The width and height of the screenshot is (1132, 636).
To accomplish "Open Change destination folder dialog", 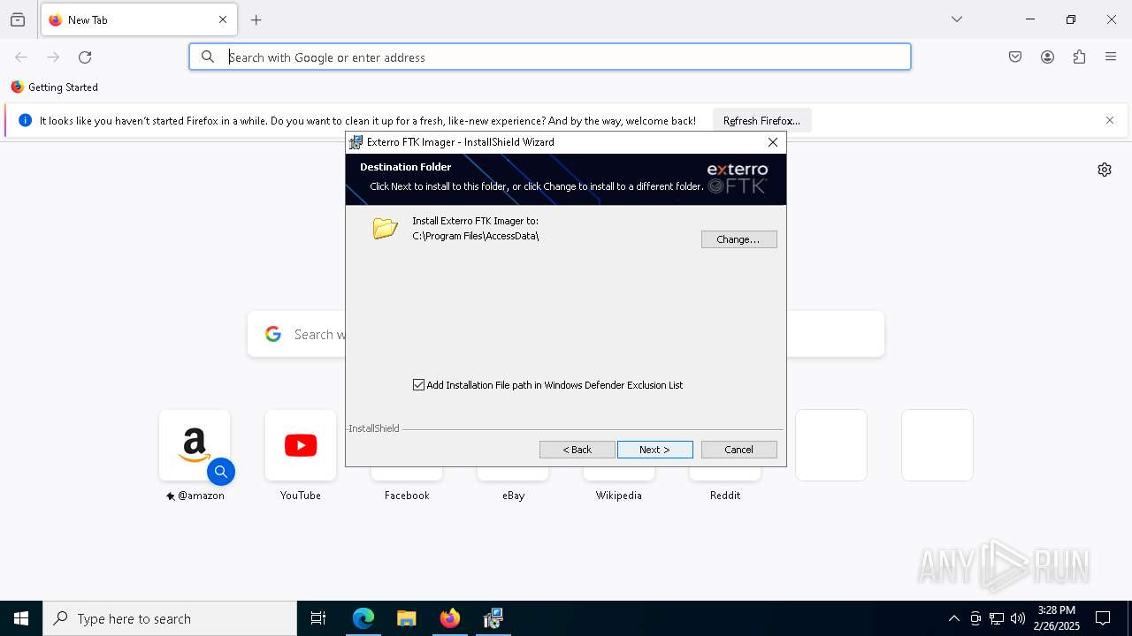I will (738, 239).
